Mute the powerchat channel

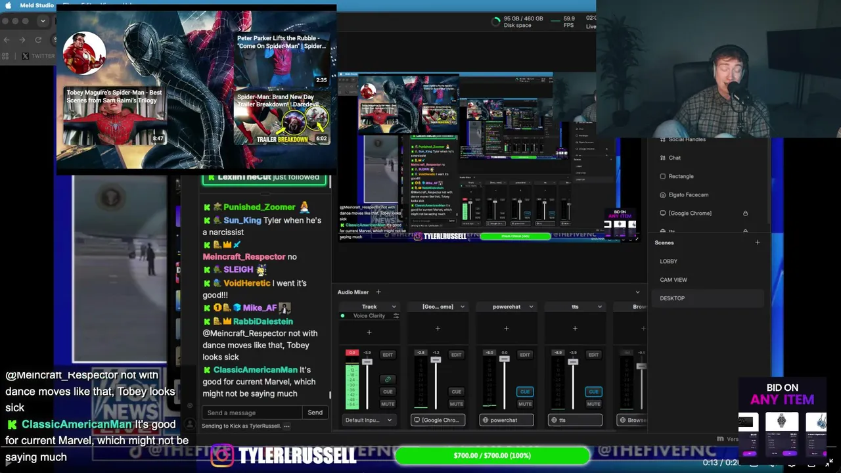(x=525, y=404)
